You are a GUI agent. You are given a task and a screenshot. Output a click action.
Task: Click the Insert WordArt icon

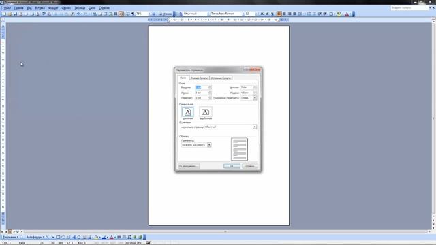click(74, 238)
